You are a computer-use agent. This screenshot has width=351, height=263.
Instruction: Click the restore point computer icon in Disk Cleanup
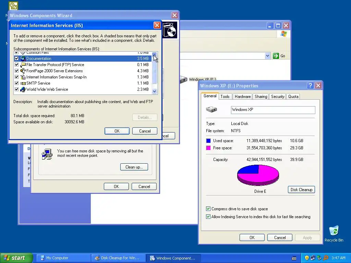[x=47, y=154]
